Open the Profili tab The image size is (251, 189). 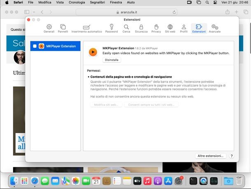[x=184, y=29]
